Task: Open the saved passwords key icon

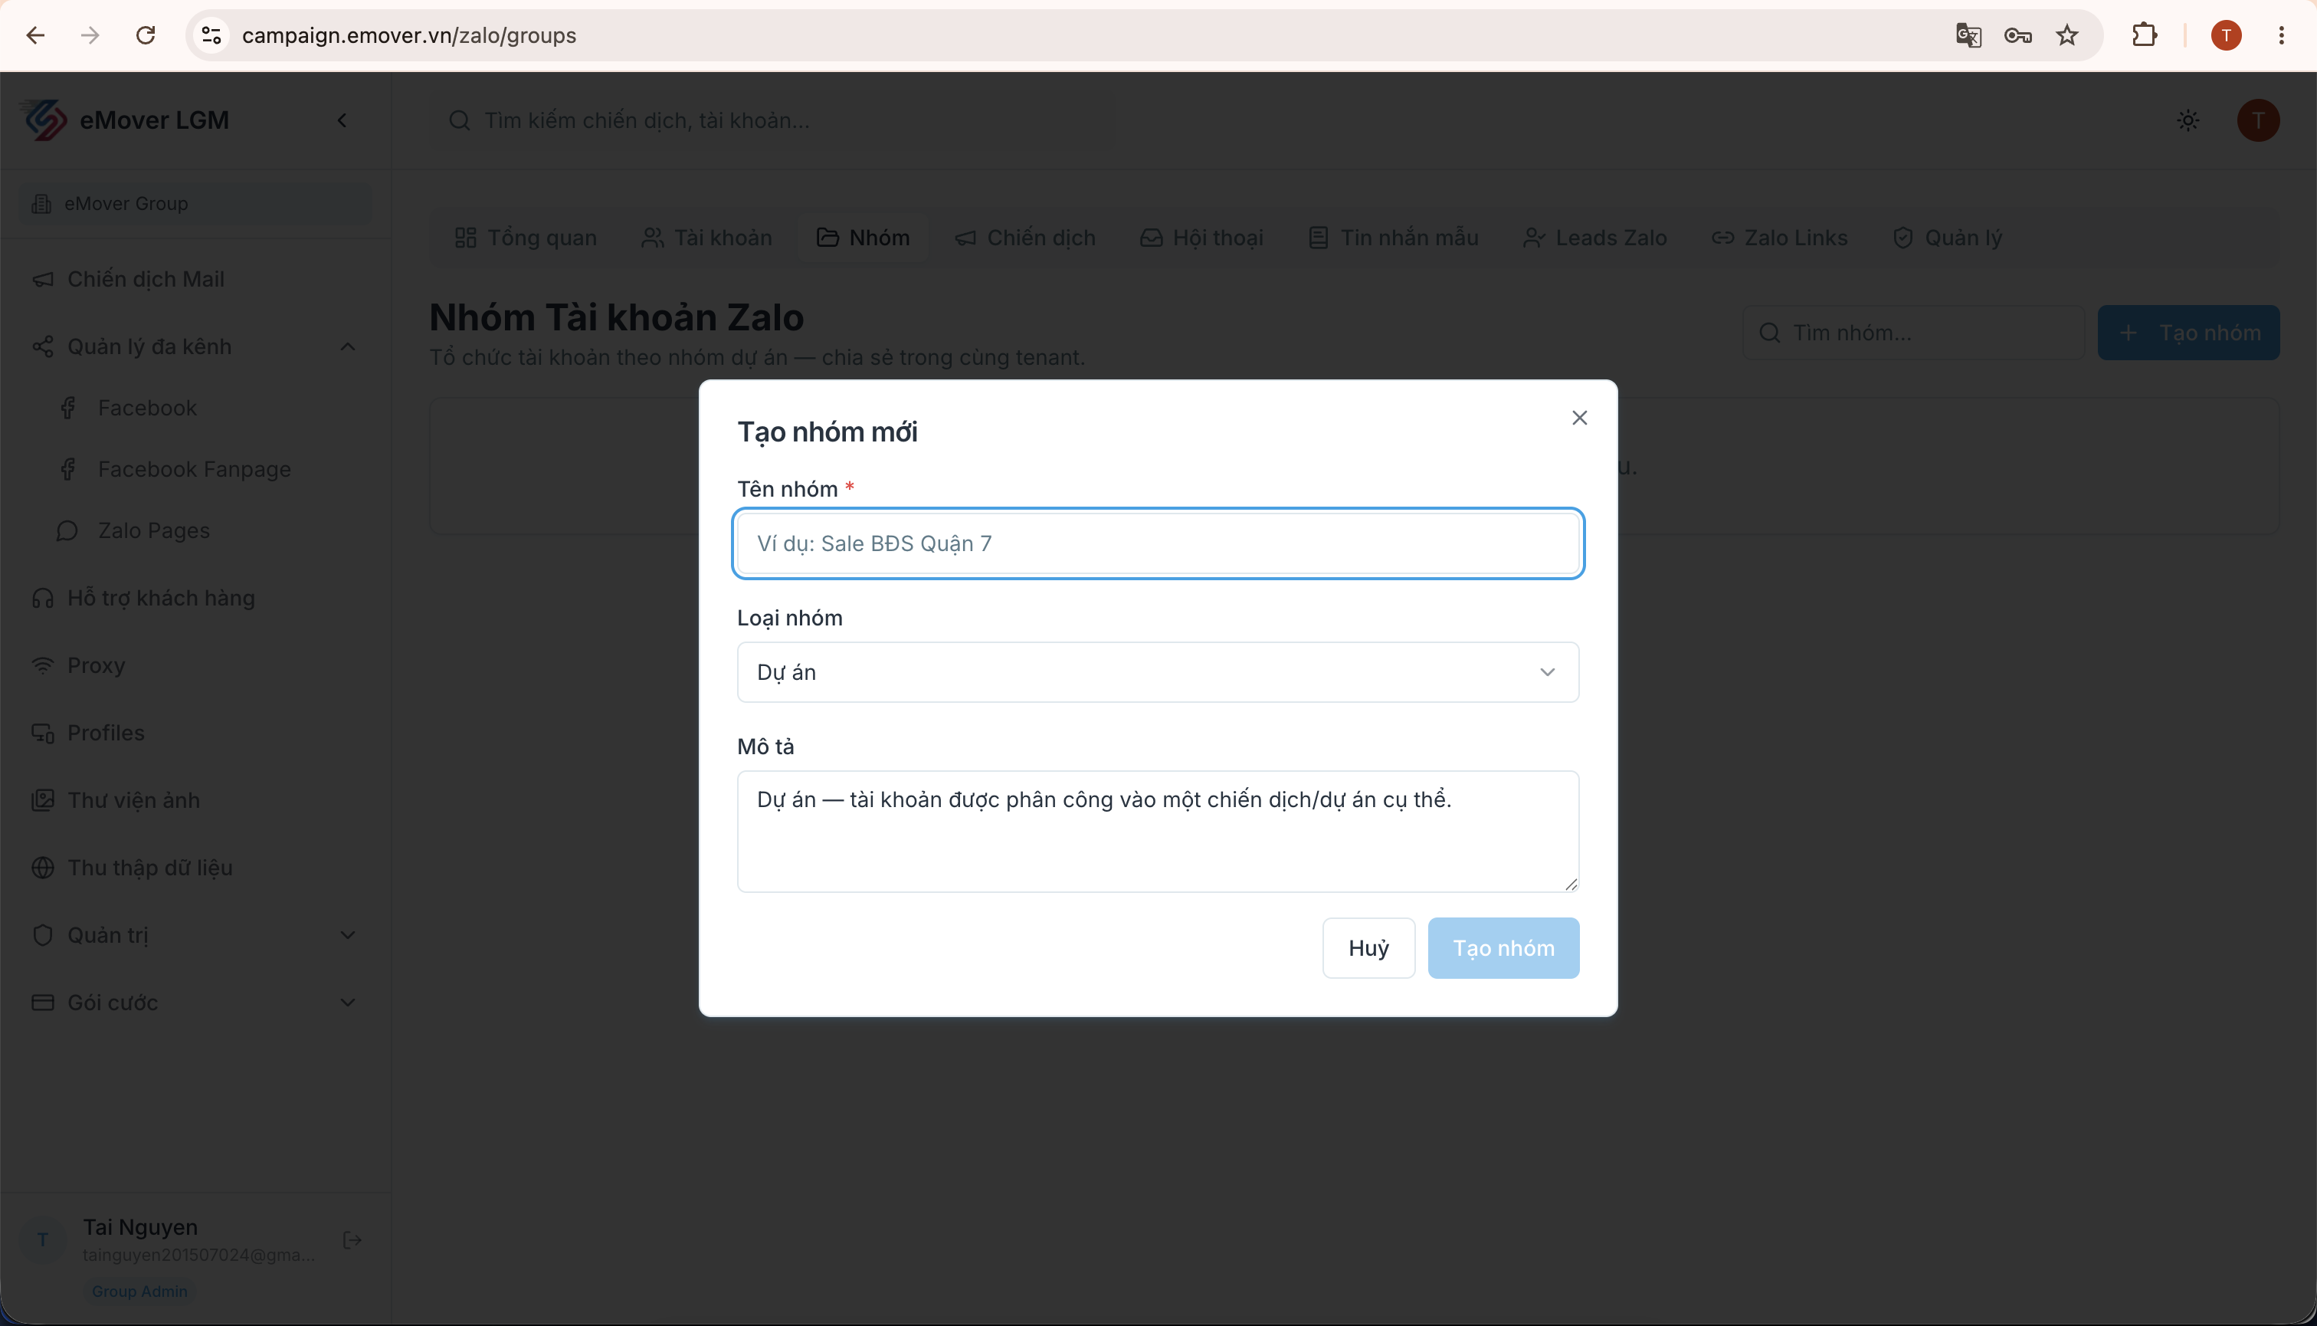Action: [2017, 35]
